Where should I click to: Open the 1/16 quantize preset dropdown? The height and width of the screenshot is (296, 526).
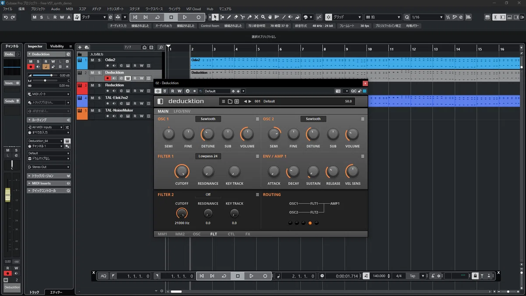point(428,17)
